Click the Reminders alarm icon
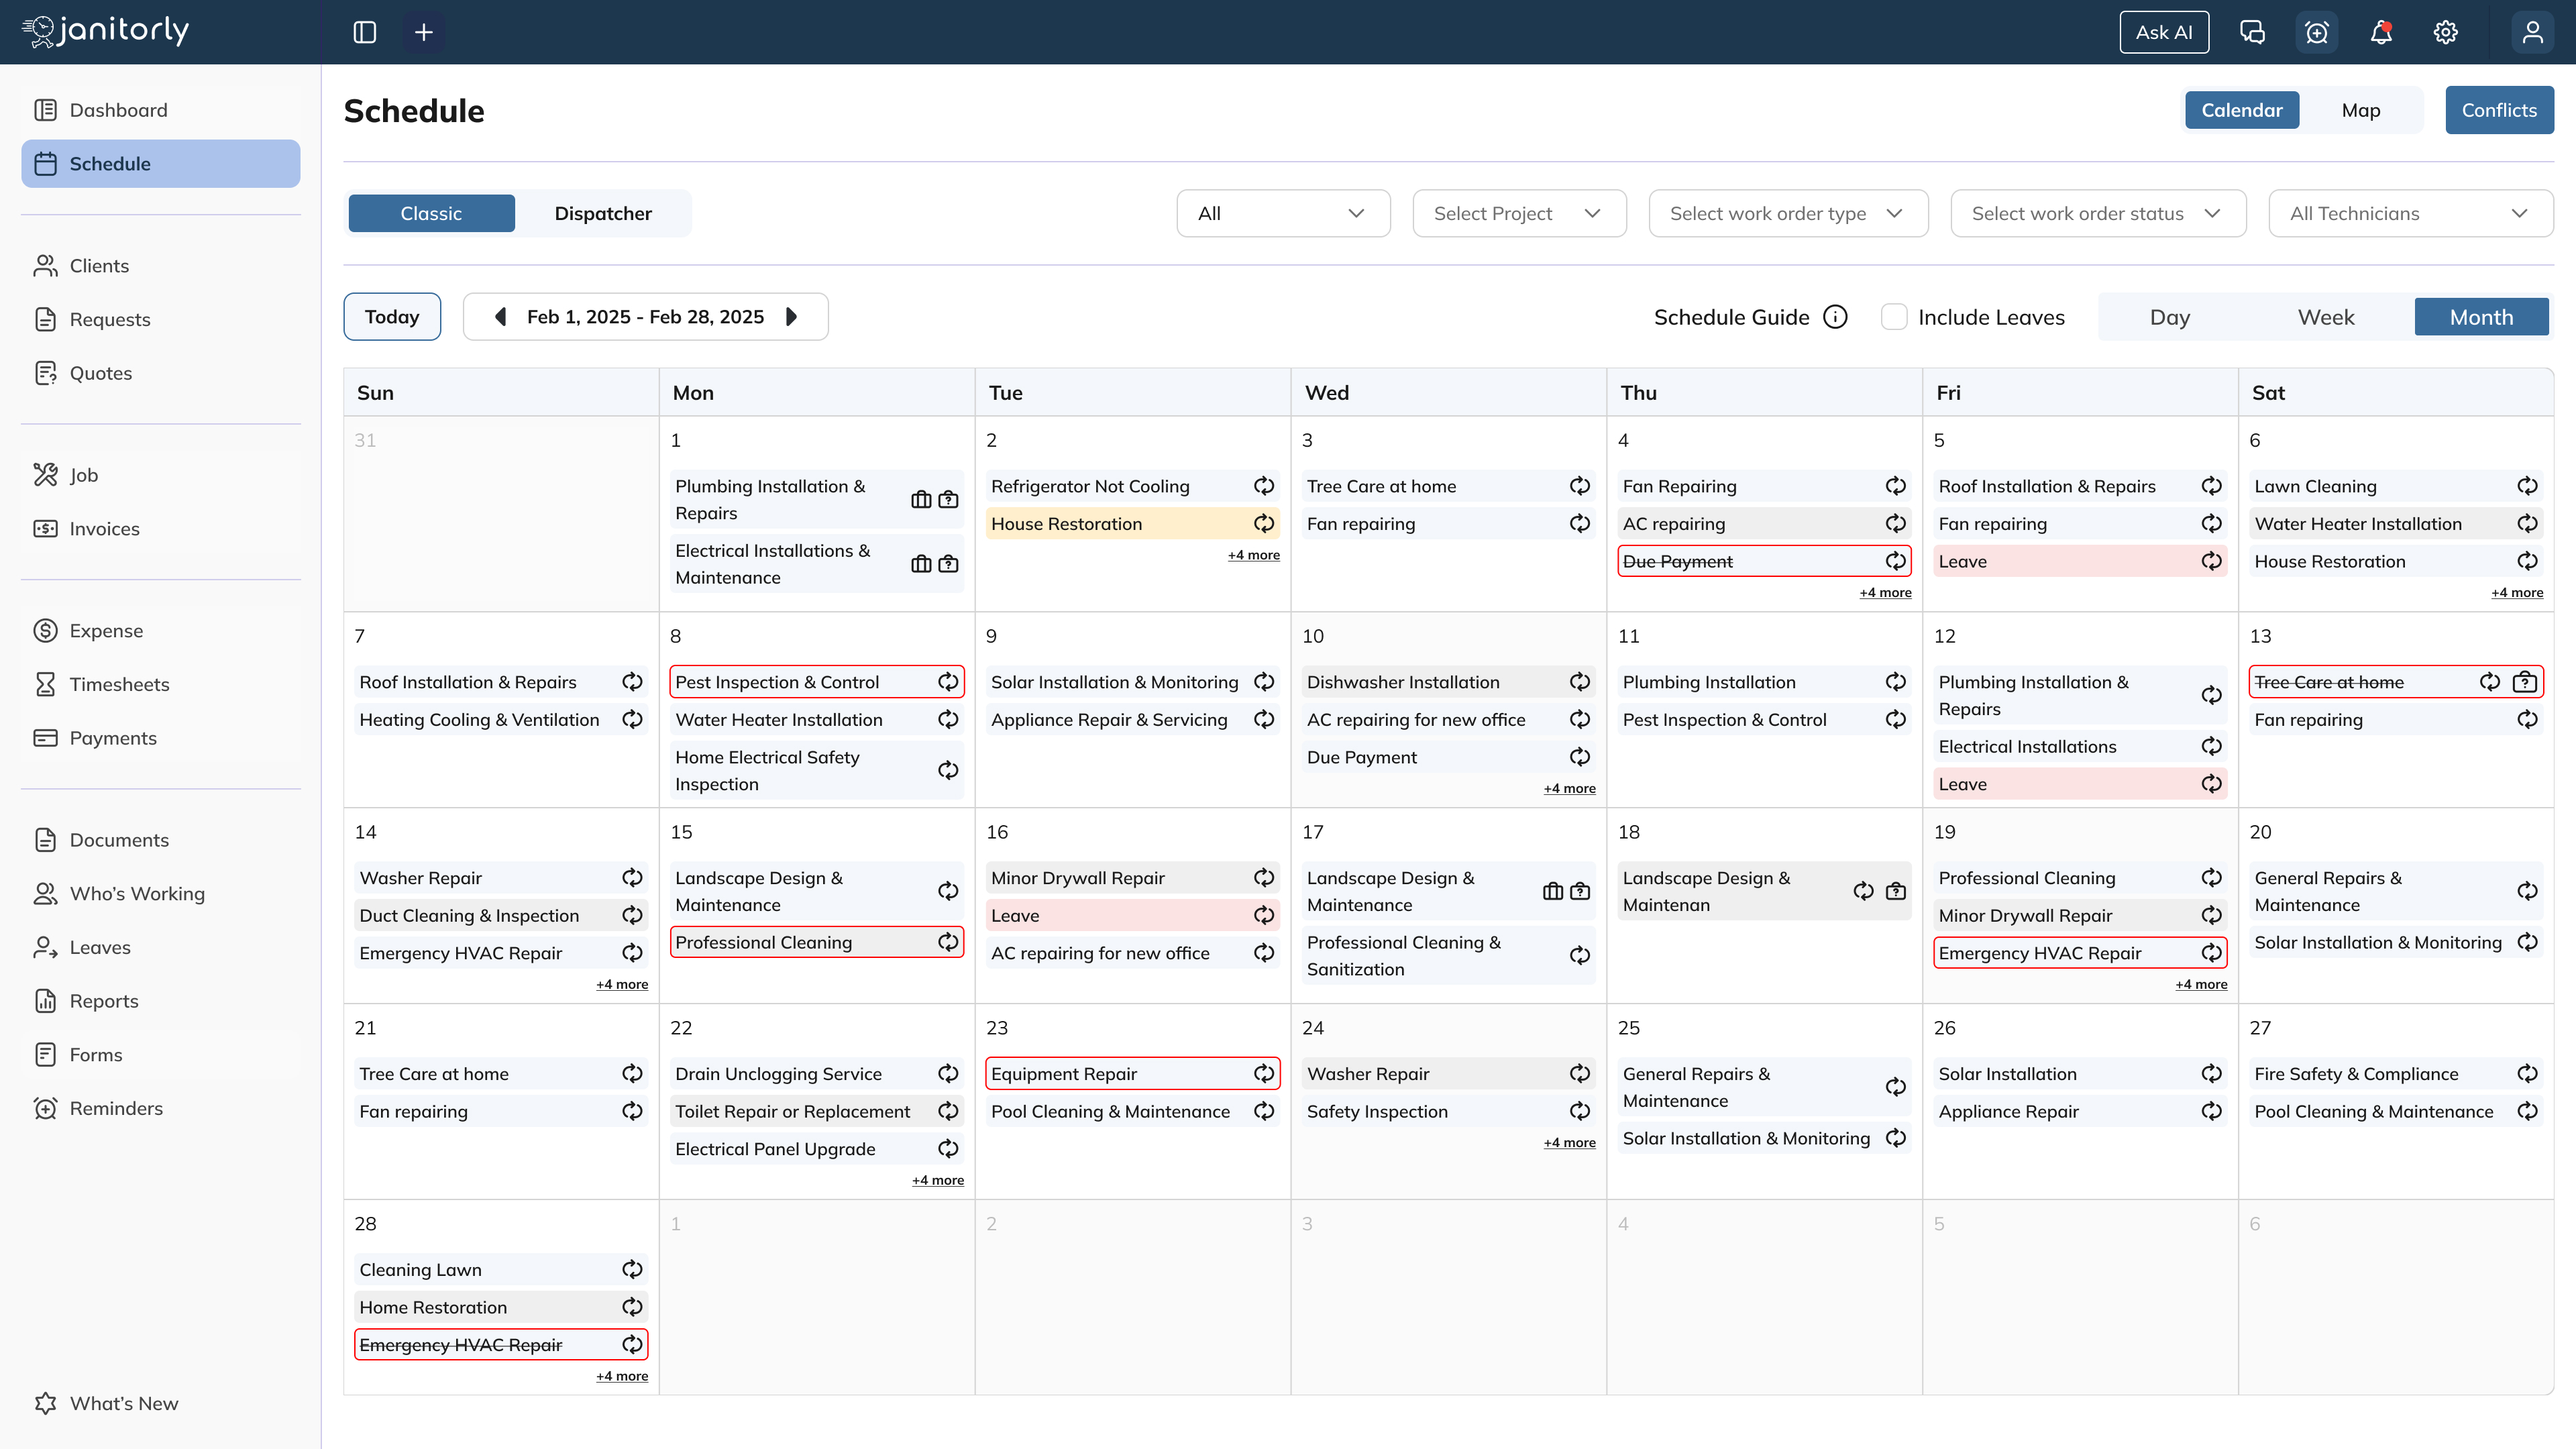The width and height of the screenshot is (2576, 1449). [x=45, y=1108]
